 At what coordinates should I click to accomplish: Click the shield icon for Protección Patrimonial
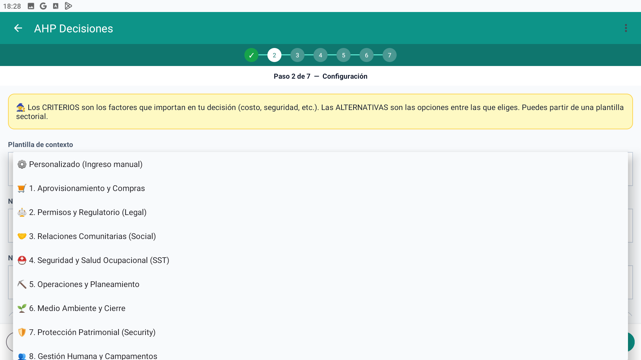pos(22,332)
